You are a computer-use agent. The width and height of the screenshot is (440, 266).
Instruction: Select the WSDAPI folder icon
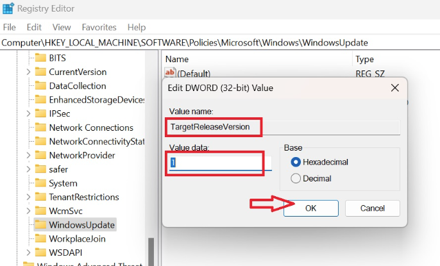40,253
